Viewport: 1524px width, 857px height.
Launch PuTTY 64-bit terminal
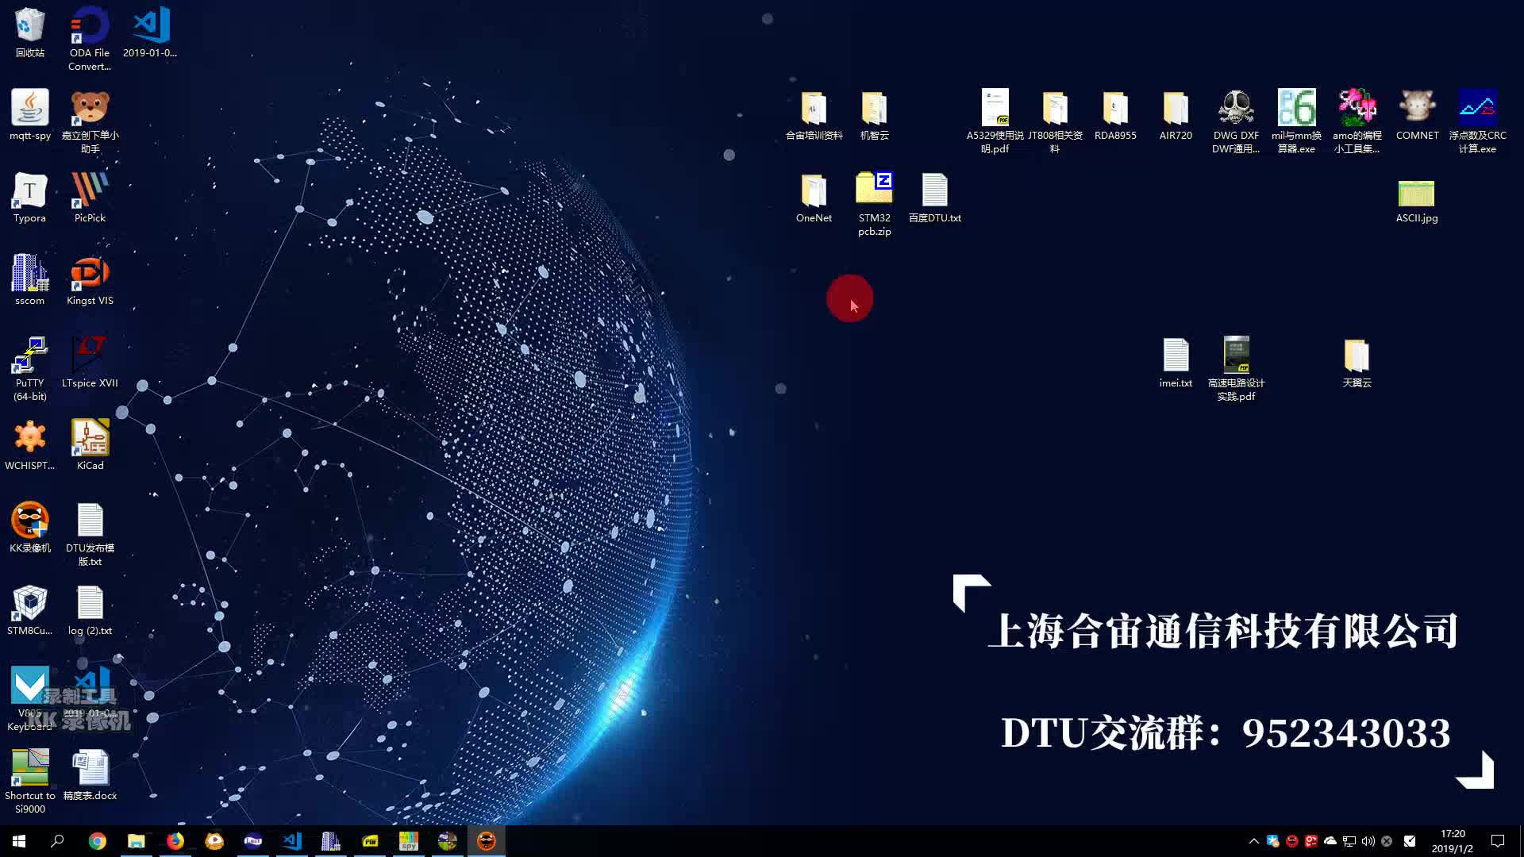click(x=29, y=361)
